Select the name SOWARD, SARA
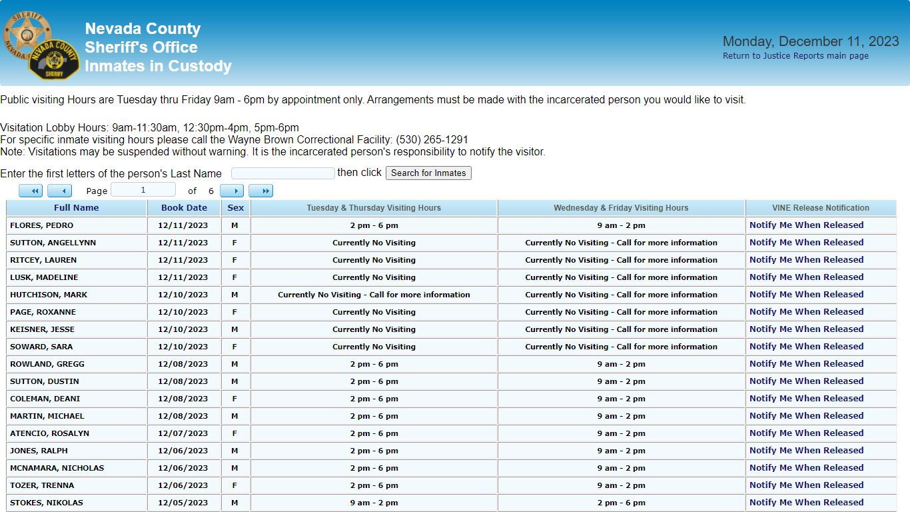The height and width of the screenshot is (512, 910). [41, 347]
